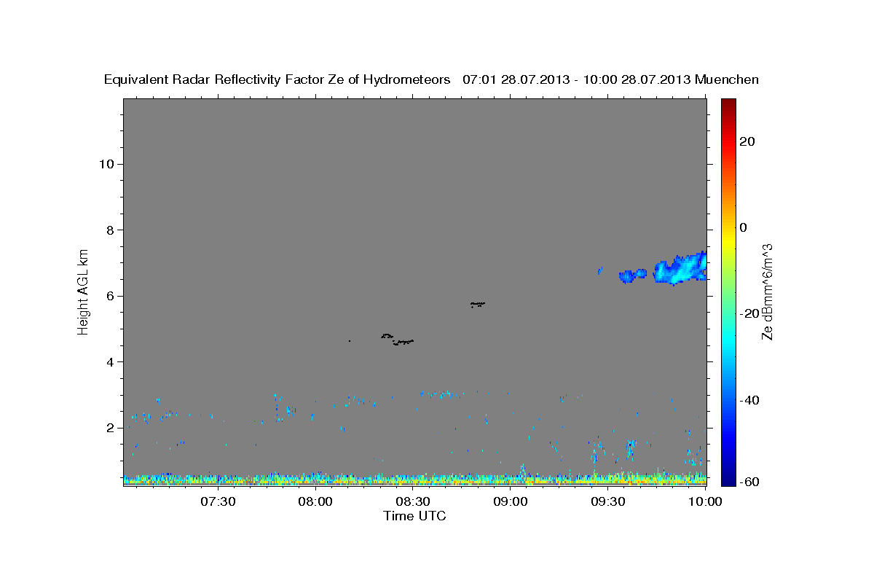The height and width of the screenshot is (583, 874).
Task: Click the colorbar value 20
Action: point(747,141)
